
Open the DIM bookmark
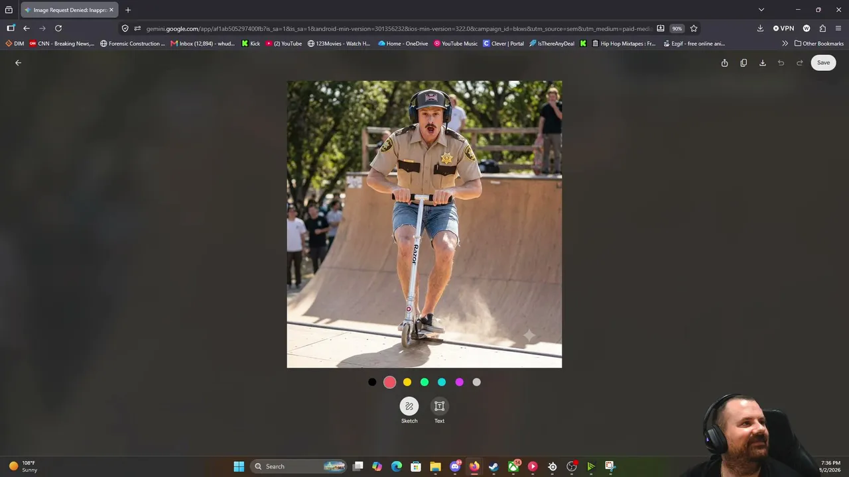15,44
